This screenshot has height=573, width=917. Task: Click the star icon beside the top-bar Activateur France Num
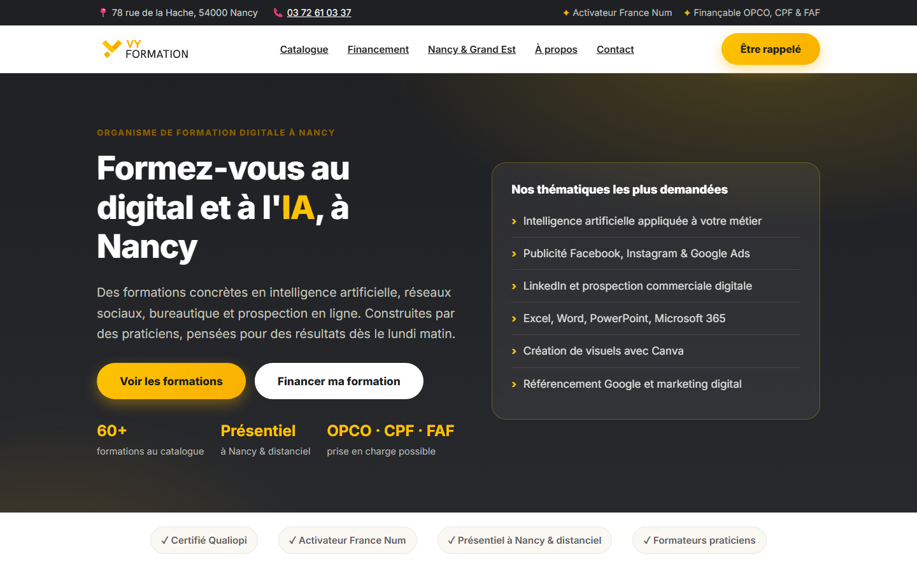click(566, 13)
